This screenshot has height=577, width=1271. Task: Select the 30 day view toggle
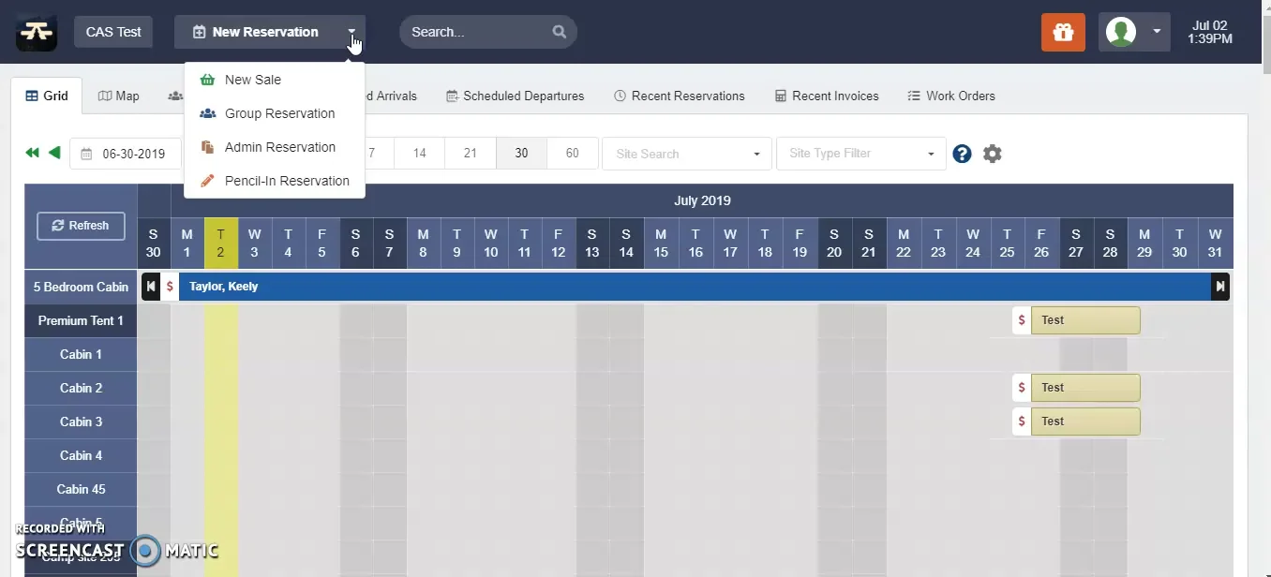[x=521, y=154]
